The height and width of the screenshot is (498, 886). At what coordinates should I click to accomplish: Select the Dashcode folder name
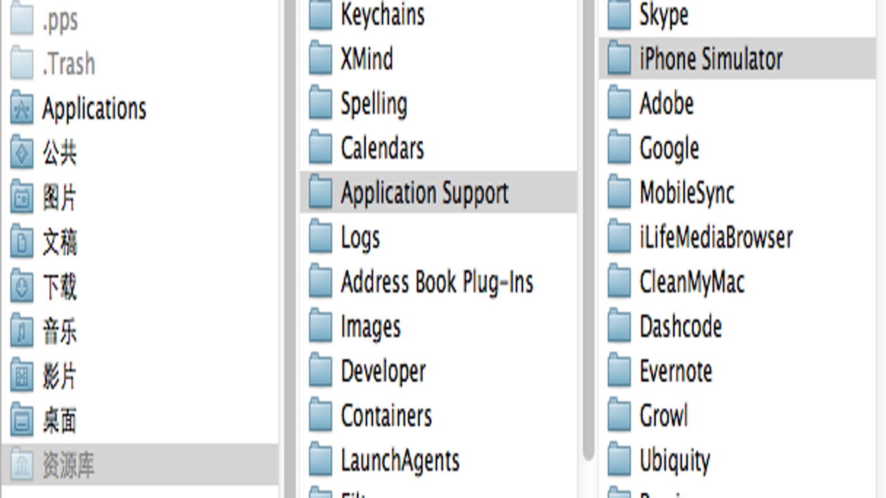680,326
